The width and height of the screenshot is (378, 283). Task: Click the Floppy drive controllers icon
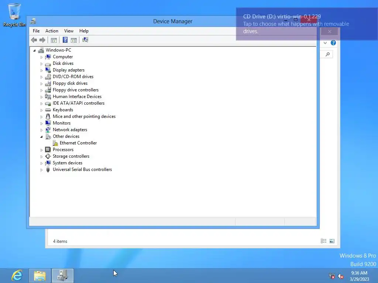click(48, 90)
